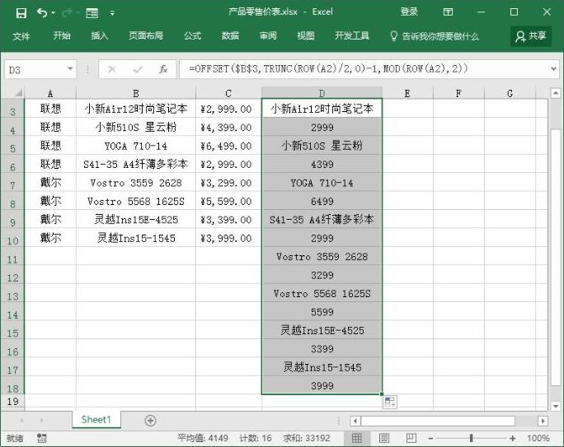The height and width of the screenshot is (447, 564).
Task: Click horizontal scrollbar left arrow
Action: (355, 421)
